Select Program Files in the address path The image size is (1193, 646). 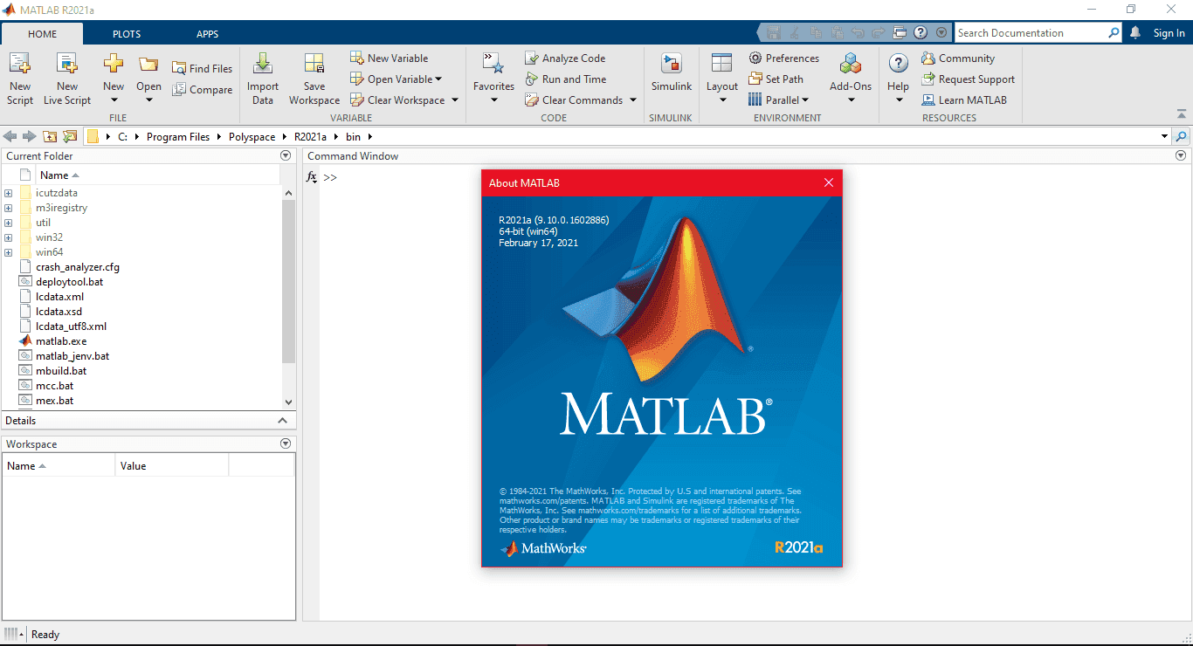(178, 136)
